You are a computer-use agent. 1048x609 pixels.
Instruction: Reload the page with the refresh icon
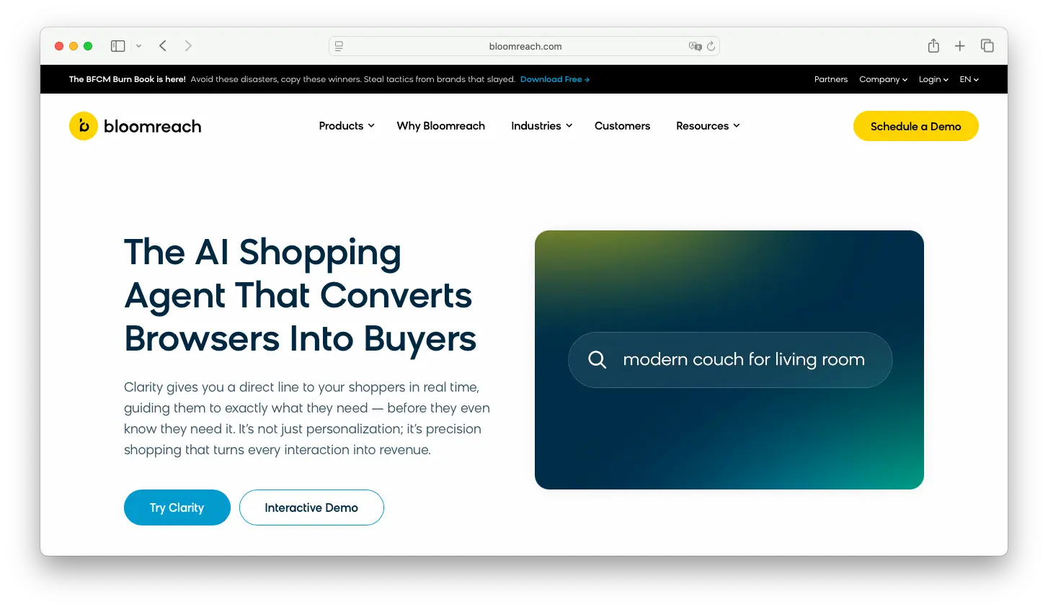711,46
